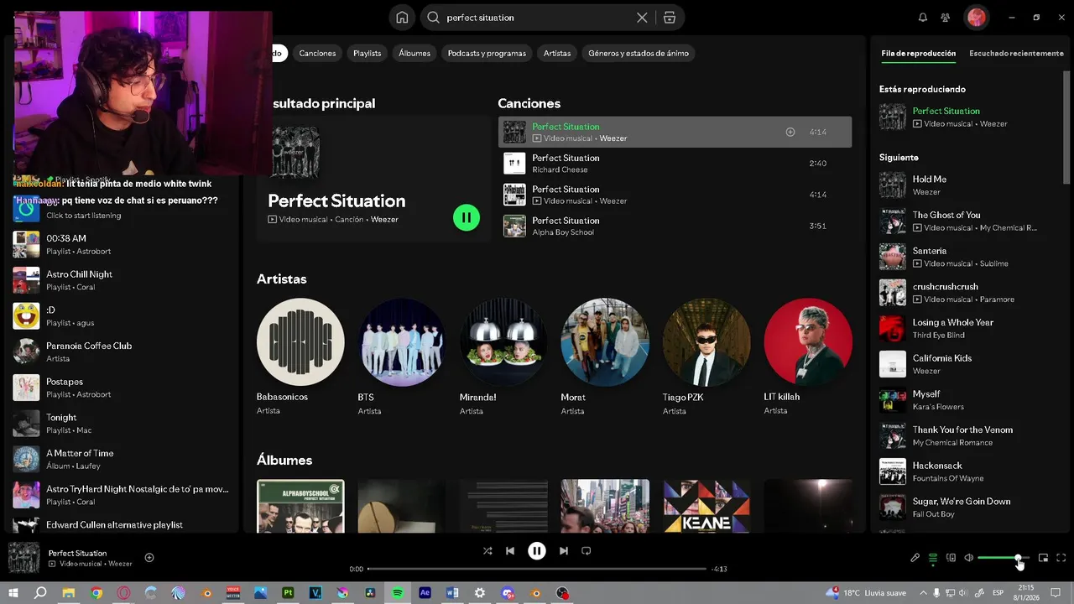The height and width of the screenshot is (604, 1074).
Task: Open the Alpha Boy School album cover
Action: 300,506
